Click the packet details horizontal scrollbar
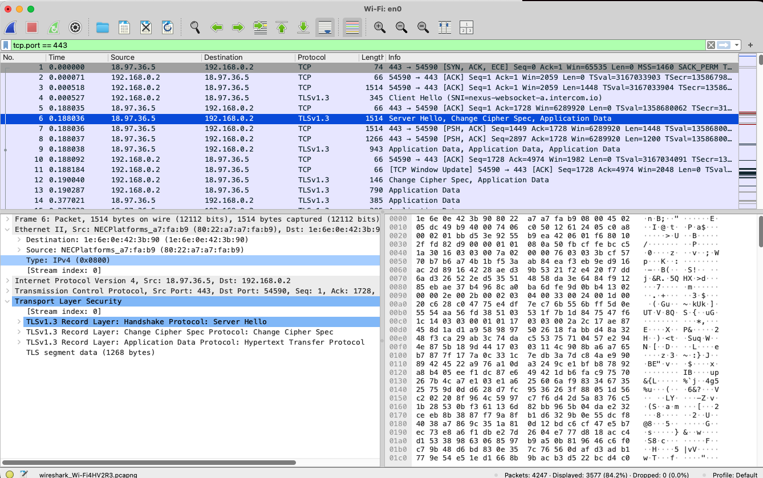Image resolution: width=763 pixels, height=478 pixels. [149, 463]
